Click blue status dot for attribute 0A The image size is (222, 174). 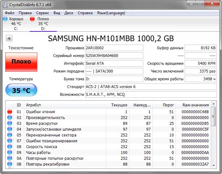click(x=10, y=158)
